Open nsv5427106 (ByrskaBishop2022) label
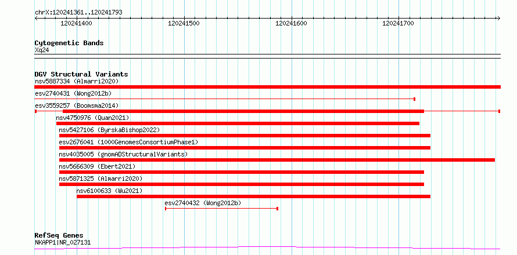Viewport: 517px width, 255px height. click(109, 130)
